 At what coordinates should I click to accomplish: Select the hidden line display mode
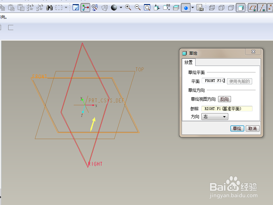pos(222,8)
